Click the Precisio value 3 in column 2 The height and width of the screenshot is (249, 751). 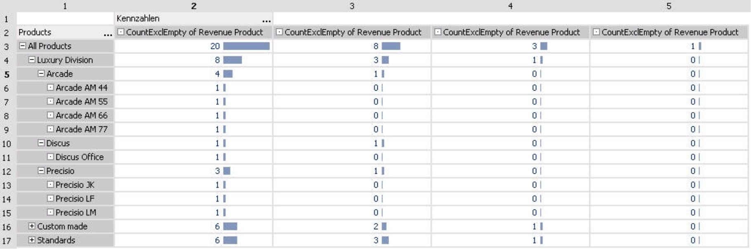tap(217, 170)
